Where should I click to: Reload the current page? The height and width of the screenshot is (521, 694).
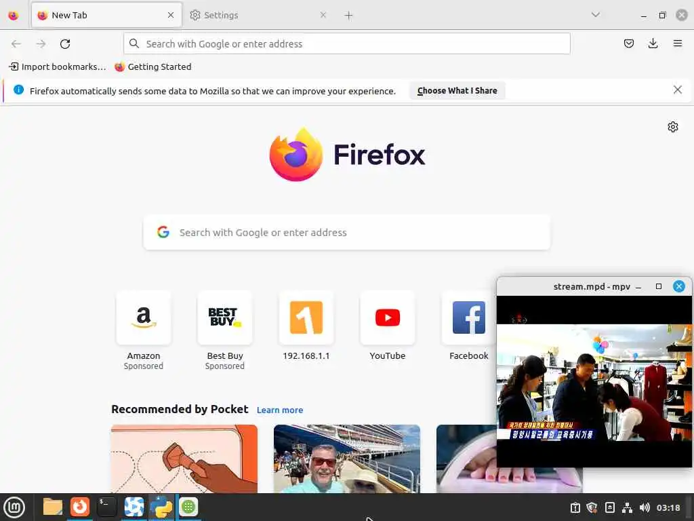pyautogui.click(x=65, y=44)
